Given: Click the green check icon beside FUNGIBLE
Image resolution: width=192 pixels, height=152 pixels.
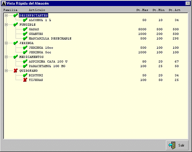Looking at the screenshot, I should click(15, 25).
